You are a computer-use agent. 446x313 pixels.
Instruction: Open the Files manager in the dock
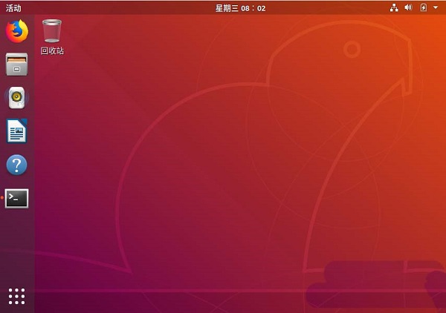click(16, 65)
